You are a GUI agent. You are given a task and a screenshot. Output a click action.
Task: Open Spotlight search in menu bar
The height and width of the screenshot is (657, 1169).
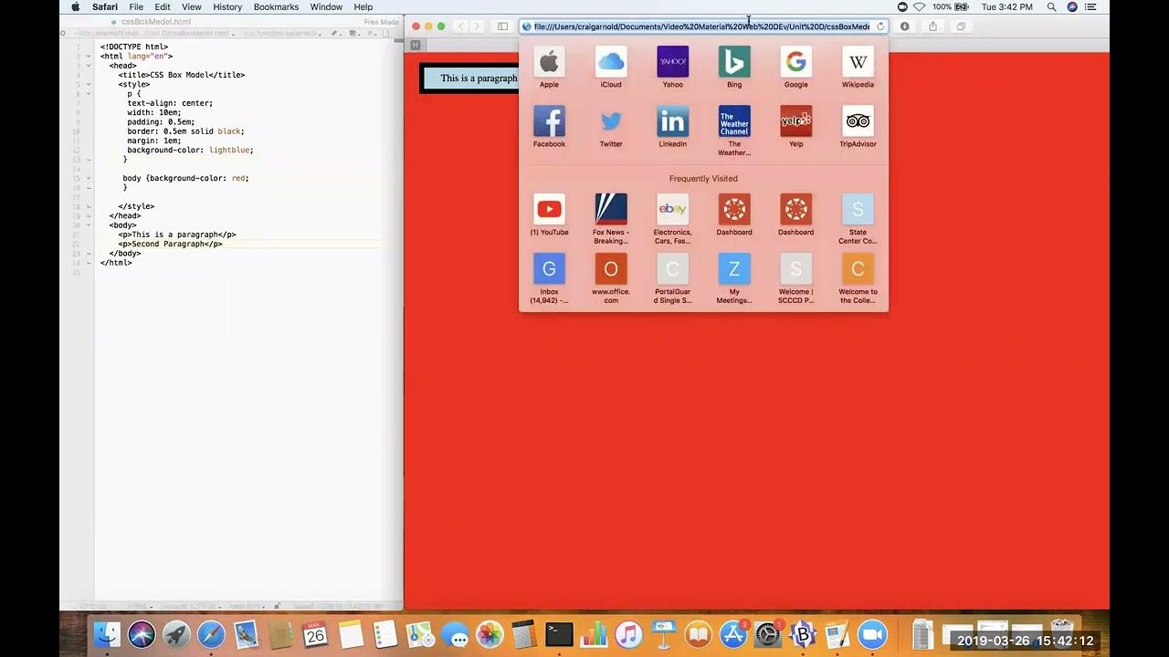1052,6
